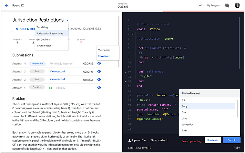
Task: Click the remaining time 00:32:12
Action: [123, 7]
